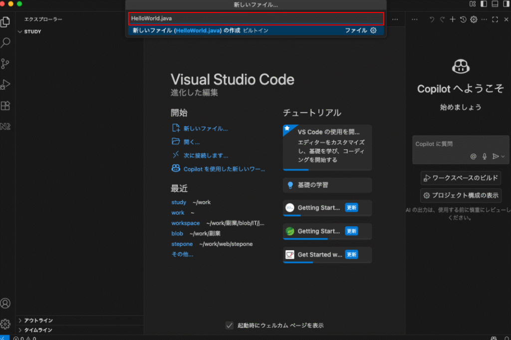Open Copilot chat settings gear
This screenshot has height=340, width=511.
(x=474, y=19)
